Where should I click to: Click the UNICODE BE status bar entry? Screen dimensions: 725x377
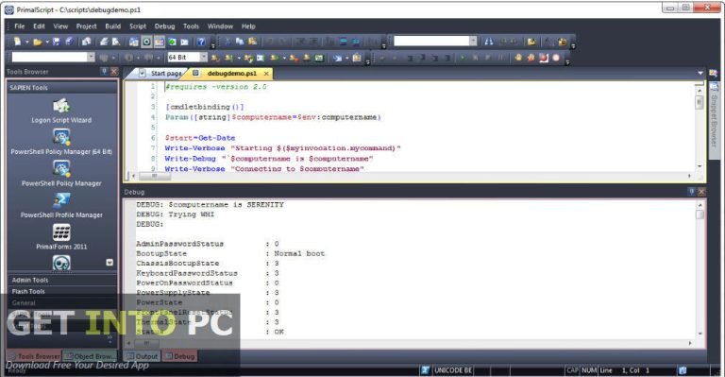click(453, 370)
